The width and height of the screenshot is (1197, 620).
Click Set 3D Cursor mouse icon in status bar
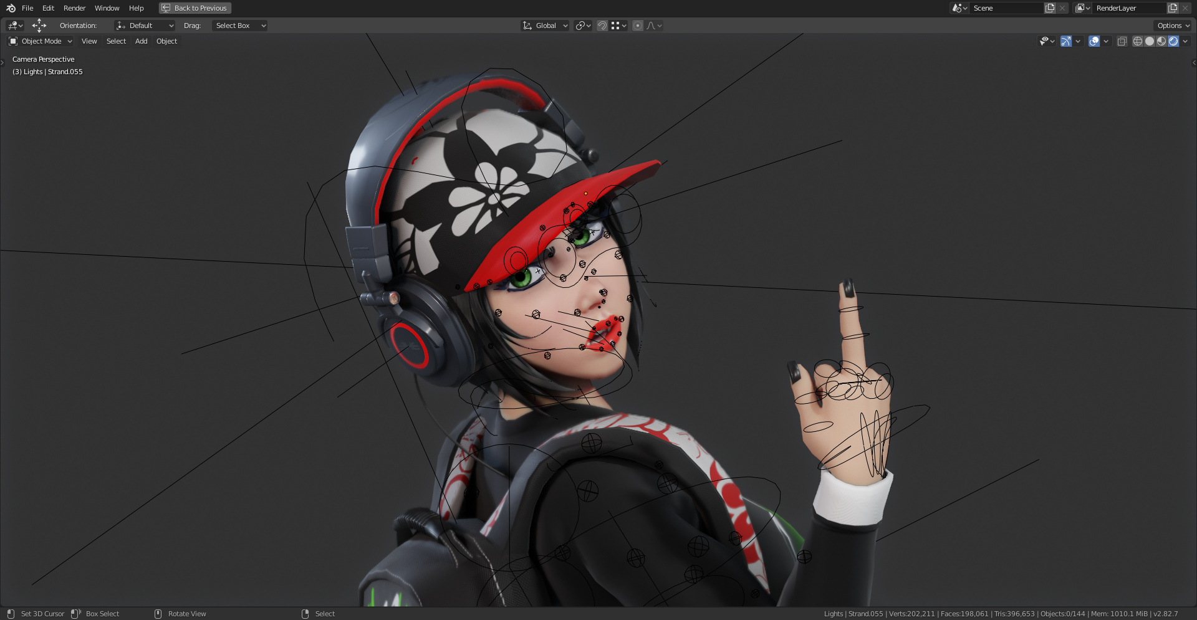coord(10,614)
